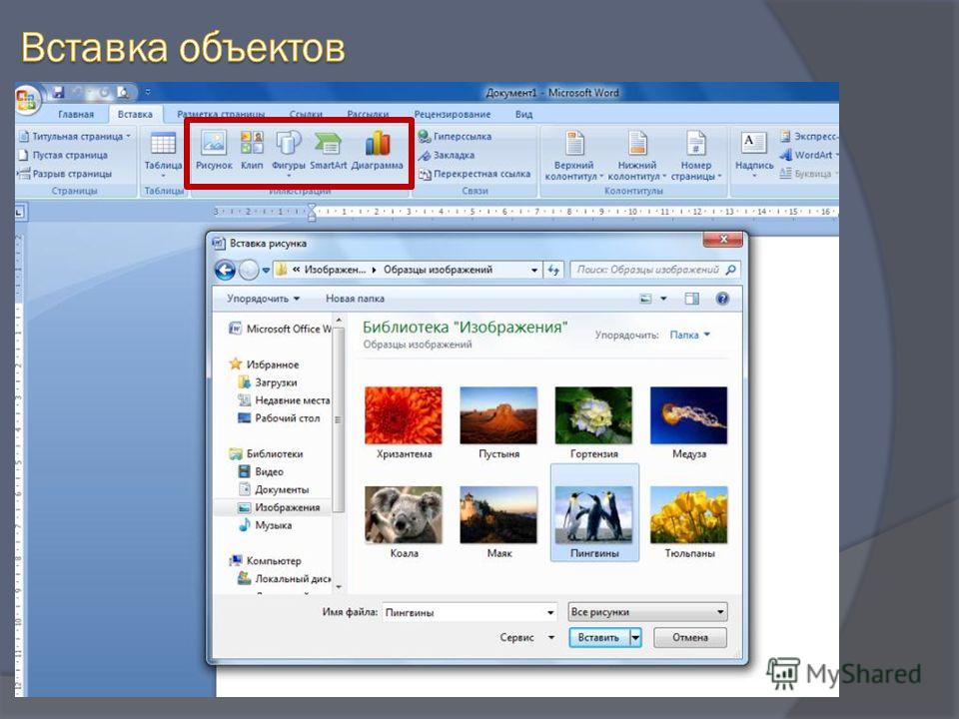The image size is (959, 719).
Task: Insert a Надпись text box
Action: pos(754,154)
